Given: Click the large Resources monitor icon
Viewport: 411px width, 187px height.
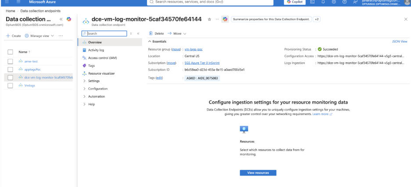Looking at the screenshot, I should pos(244,129).
